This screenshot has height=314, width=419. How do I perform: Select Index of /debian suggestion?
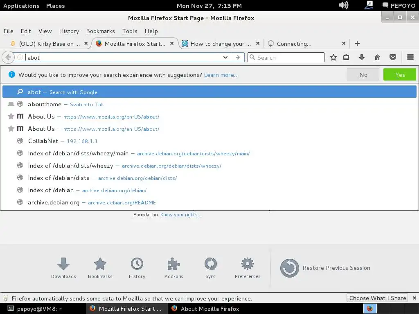pyautogui.click(x=209, y=190)
